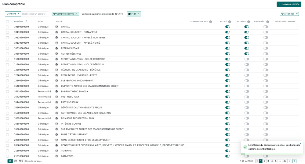Screen dimensions: 305x164
Task: Remove the Comptes activés filter chip
Action: pos(76,14)
